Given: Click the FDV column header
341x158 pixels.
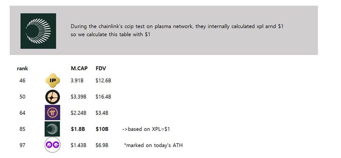Looking at the screenshot, I should [101, 68].
